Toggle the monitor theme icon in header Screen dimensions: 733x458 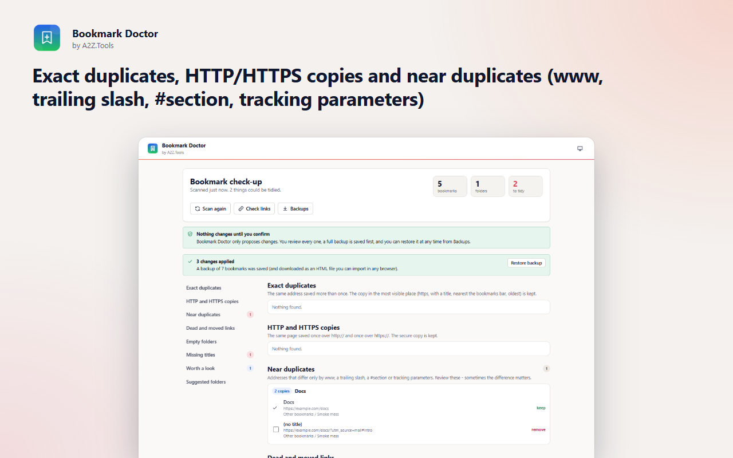pos(580,148)
